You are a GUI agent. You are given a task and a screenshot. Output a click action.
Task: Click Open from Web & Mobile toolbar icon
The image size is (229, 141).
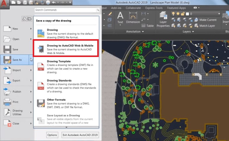pos(36,2)
